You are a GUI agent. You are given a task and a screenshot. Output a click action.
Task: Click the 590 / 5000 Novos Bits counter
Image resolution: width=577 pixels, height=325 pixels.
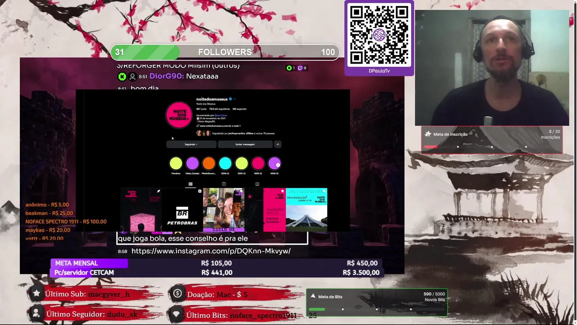click(x=434, y=297)
